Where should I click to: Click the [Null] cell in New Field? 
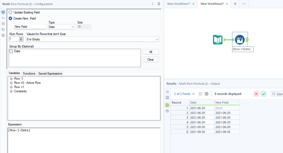pyautogui.click(x=227, y=108)
